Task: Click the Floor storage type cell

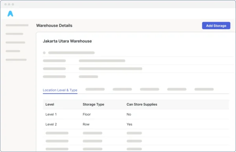Action: coord(87,114)
